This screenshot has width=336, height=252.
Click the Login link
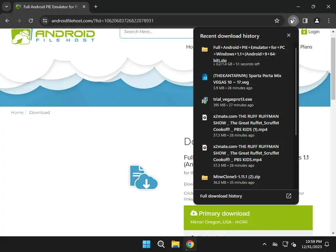click(310, 32)
